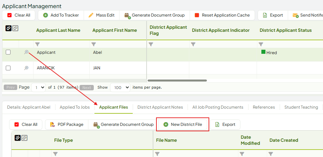The width and height of the screenshot is (323, 157).
Task: Click New District File button
Action: point(183,125)
